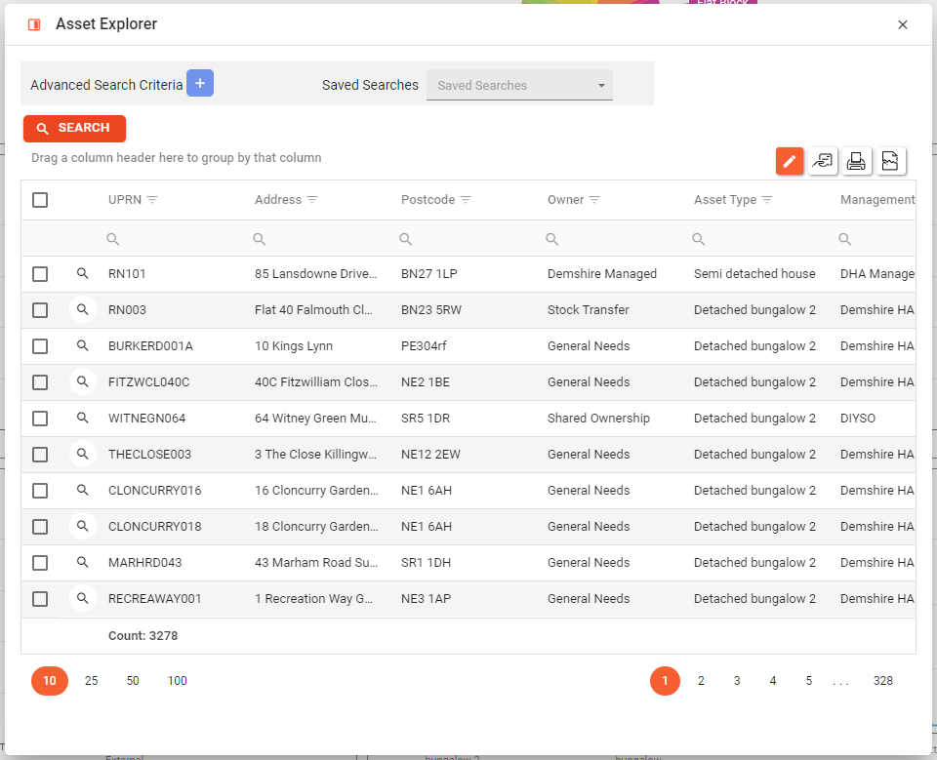This screenshot has height=760, width=937.
Task: Open Postcode column filter menu
Action: pos(466,200)
